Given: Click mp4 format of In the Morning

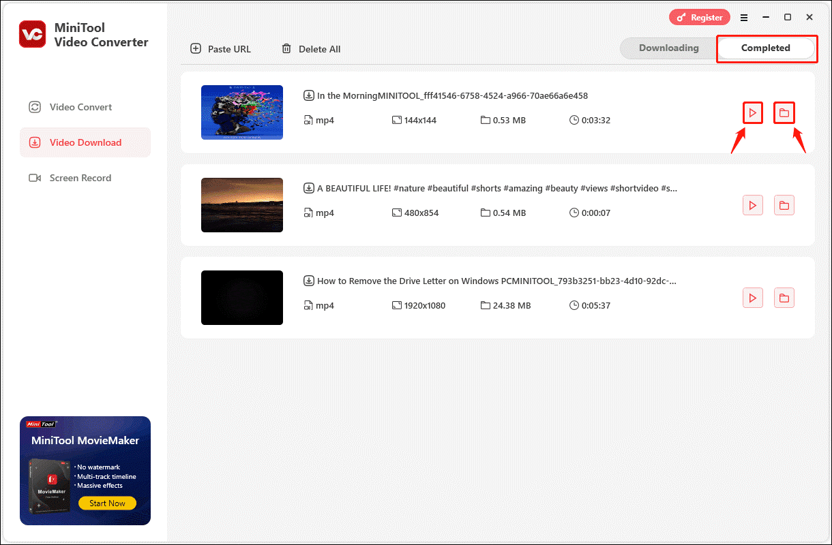Looking at the screenshot, I should click(x=325, y=121).
